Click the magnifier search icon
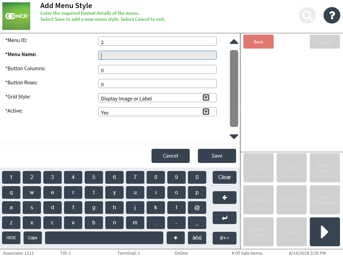343x257 pixels. coord(307,15)
